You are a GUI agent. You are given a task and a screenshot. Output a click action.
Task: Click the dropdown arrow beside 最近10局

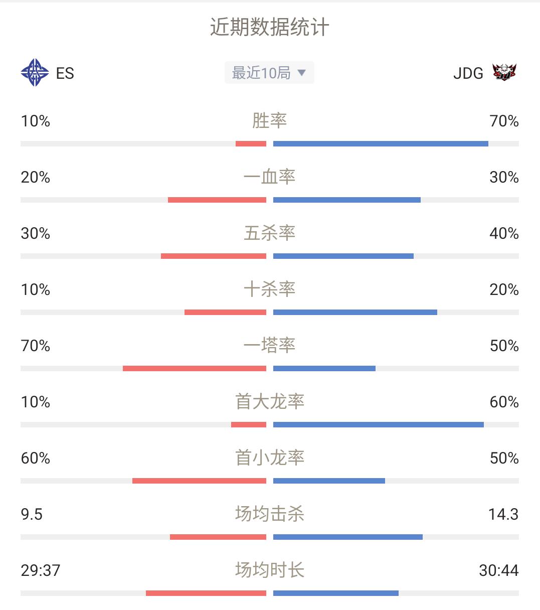(x=301, y=73)
